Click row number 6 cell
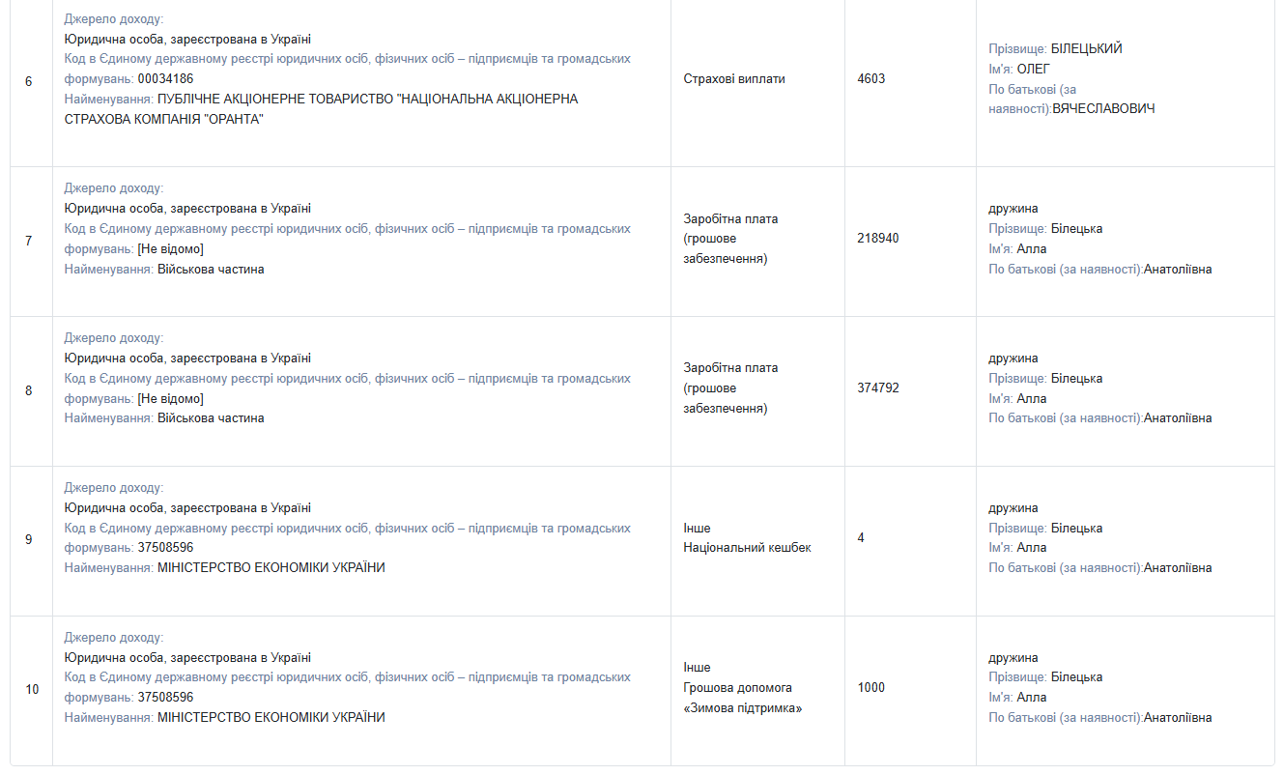The height and width of the screenshot is (775, 1284). pyautogui.click(x=29, y=81)
